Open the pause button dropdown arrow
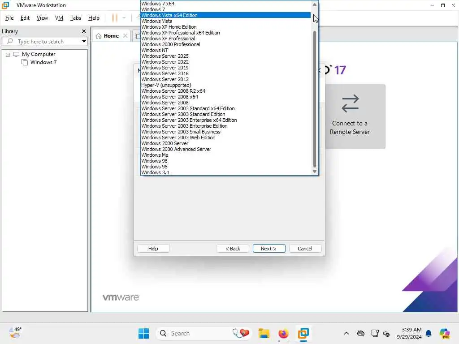 pyautogui.click(x=124, y=18)
